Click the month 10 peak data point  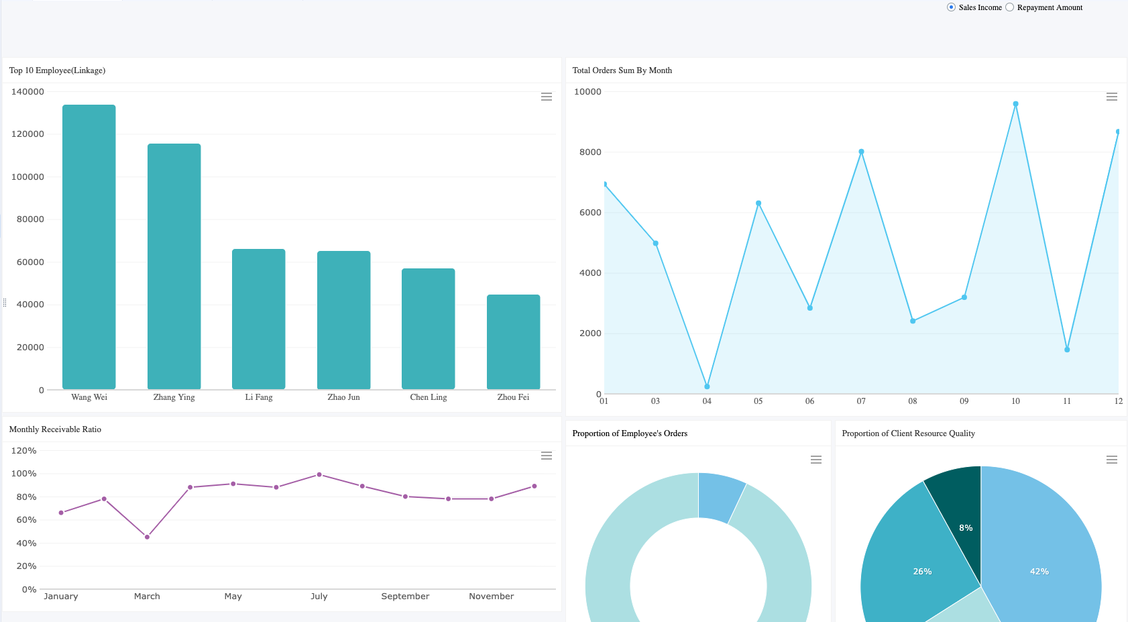point(1015,104)
